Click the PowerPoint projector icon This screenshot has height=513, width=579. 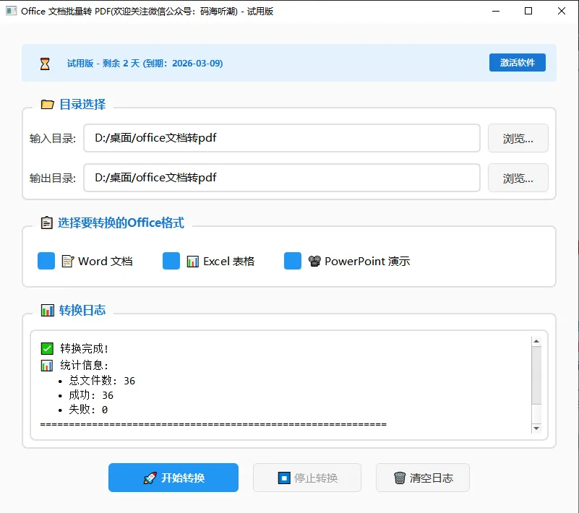(x=314, y=262)
